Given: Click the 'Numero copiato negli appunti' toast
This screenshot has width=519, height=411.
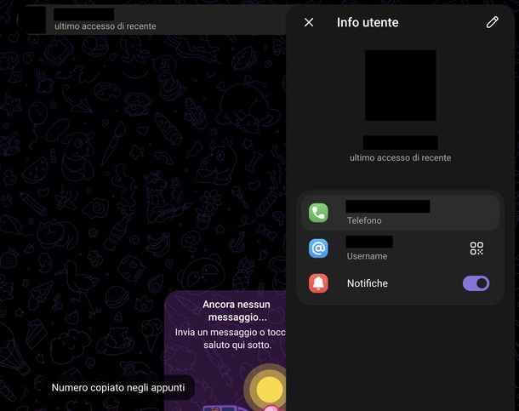Looking at the screenshot, I should pyautogui.click(x=118, y=387).
